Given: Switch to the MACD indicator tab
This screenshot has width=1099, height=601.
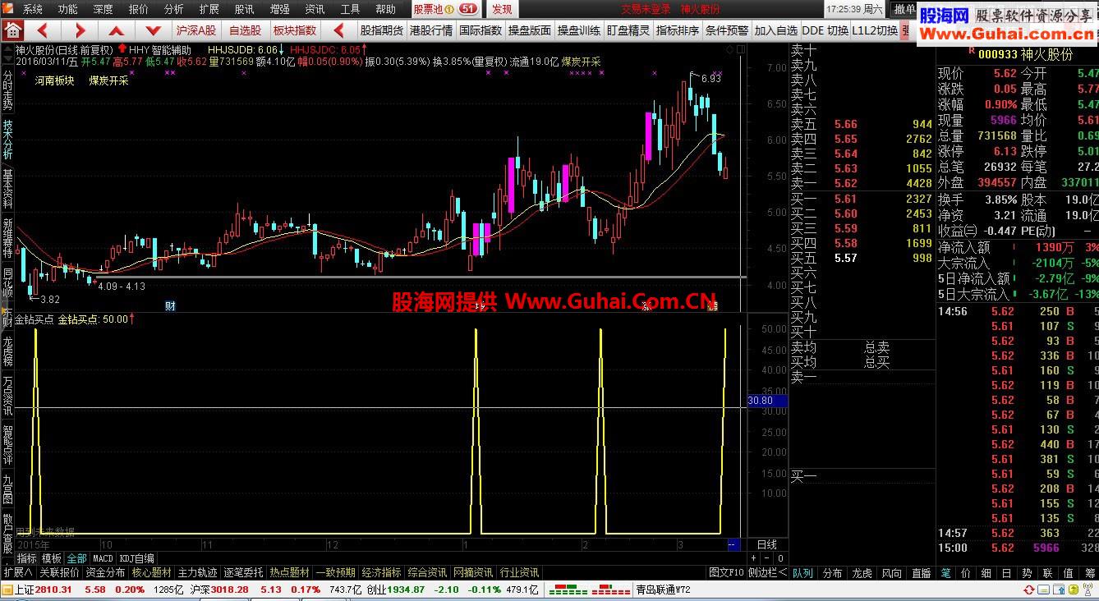Looking at the screenshot, I should pyautogui.click(x=103, y=558).
